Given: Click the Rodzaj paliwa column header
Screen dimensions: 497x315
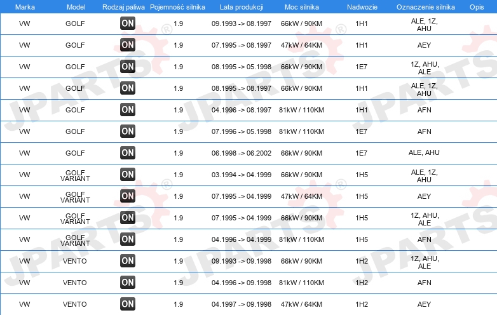Looking at the screenshot, I should pyautogui.click(x=123, y=7).
